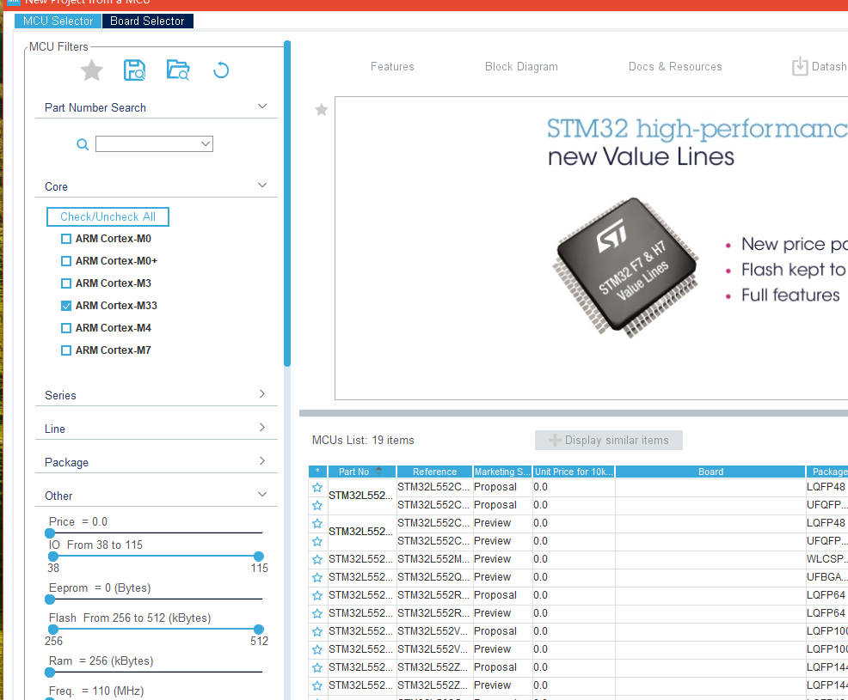848x700 pixels.
Task: Click the Check/Uncheck All button
Action: [x=108, y=216]
